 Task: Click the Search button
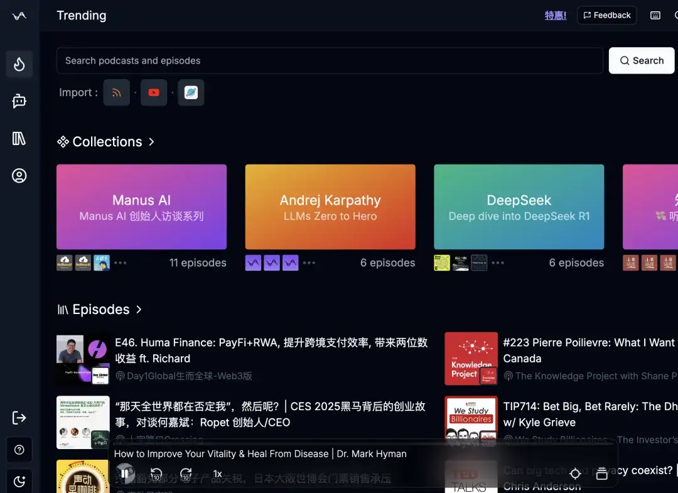pyautogui.click(x=642, y=60)
